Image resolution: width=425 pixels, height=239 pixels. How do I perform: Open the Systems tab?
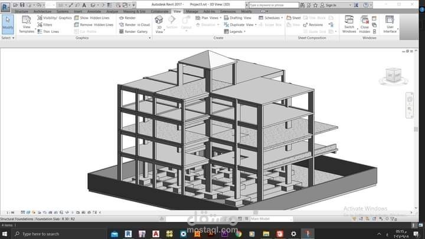(x=63, y=11)
